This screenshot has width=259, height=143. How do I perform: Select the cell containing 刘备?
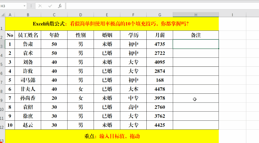coord(28,62)
